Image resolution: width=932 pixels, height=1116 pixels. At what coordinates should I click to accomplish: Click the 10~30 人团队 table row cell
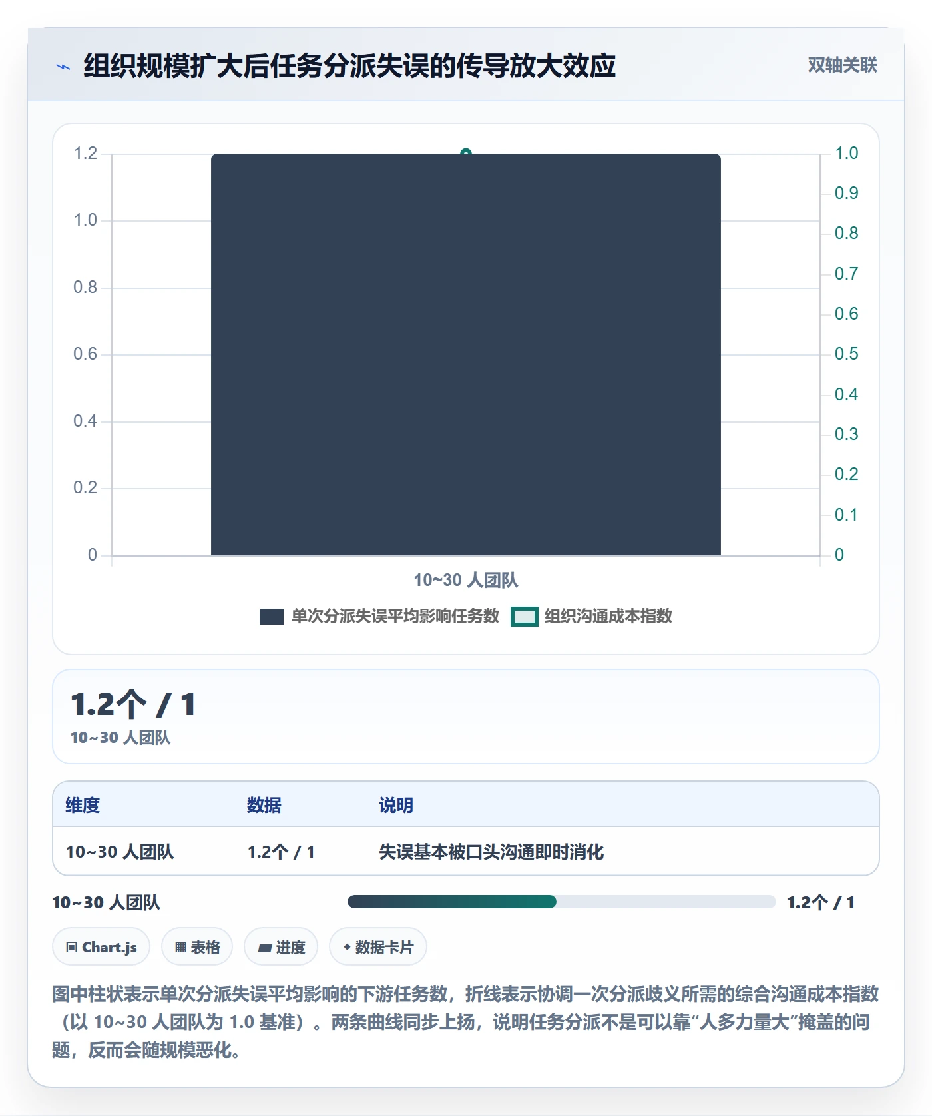pyautogui.click(x=120, y=852)
